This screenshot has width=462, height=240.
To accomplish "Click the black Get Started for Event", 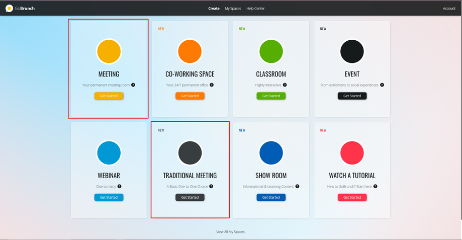I will pos(352,96).
